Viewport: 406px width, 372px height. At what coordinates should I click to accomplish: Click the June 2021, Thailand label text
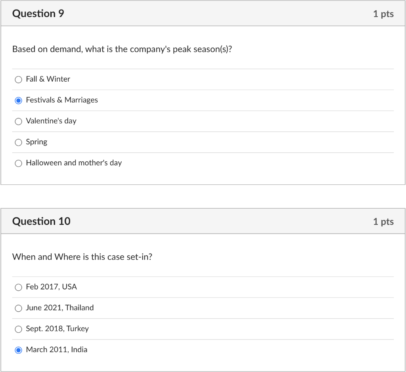point(59,308)
